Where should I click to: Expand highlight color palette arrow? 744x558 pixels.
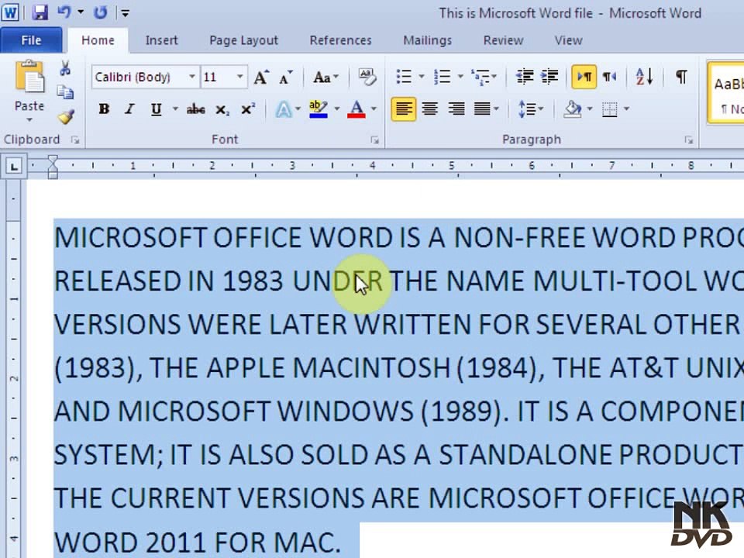337,109
